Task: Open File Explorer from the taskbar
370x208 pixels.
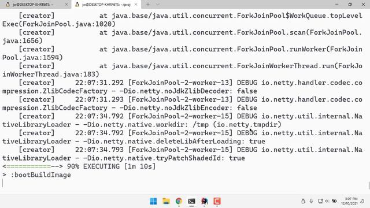Action: pos(166,201)
